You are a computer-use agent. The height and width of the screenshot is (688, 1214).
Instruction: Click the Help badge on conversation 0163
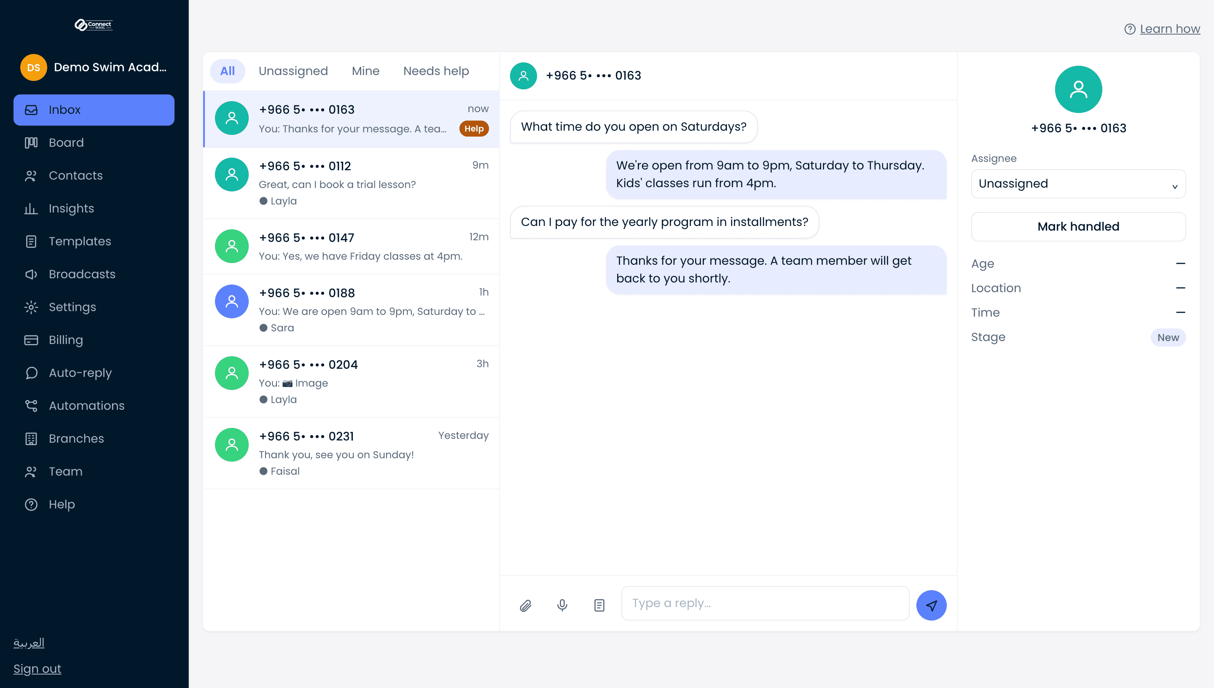click(474, 129)
